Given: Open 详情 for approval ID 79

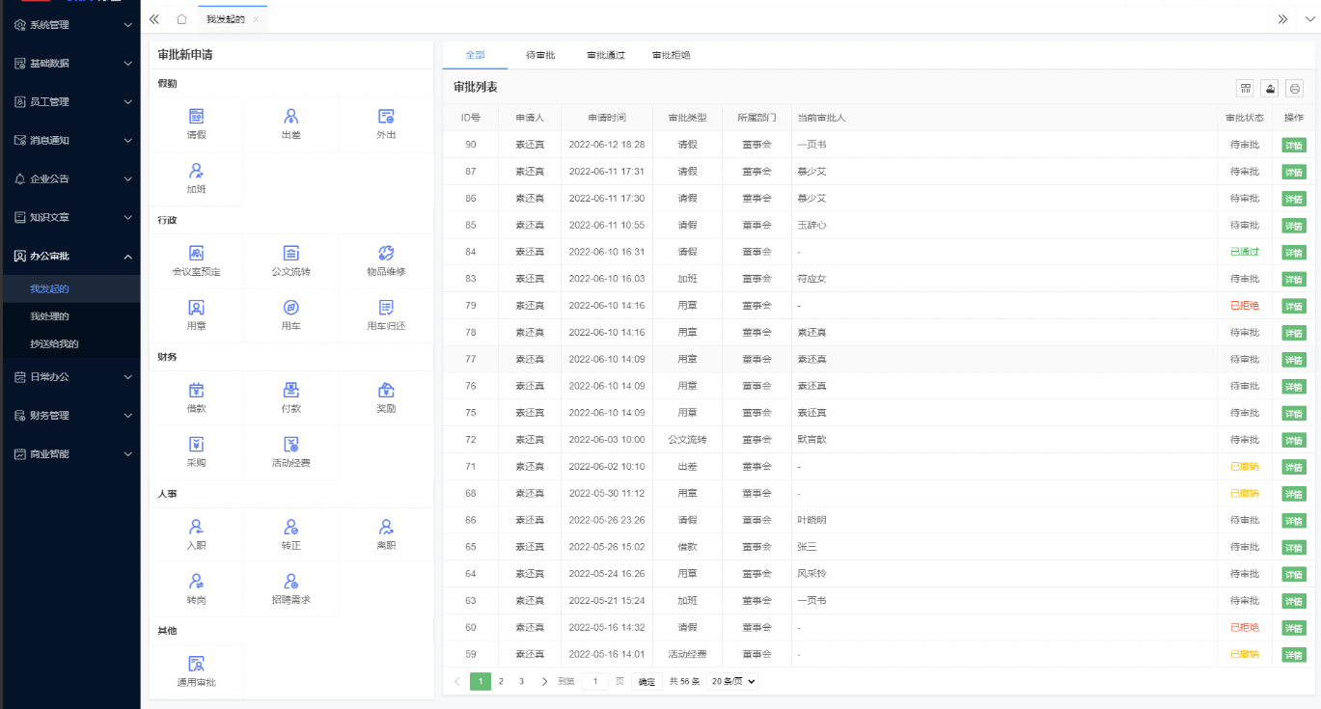Looking at the screenshot, I should [1293, 306].
